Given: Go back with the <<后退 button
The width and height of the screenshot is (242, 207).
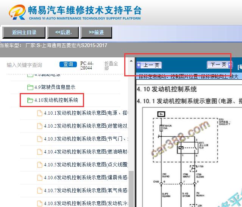Looking at the screenshot, I should 63,33.
